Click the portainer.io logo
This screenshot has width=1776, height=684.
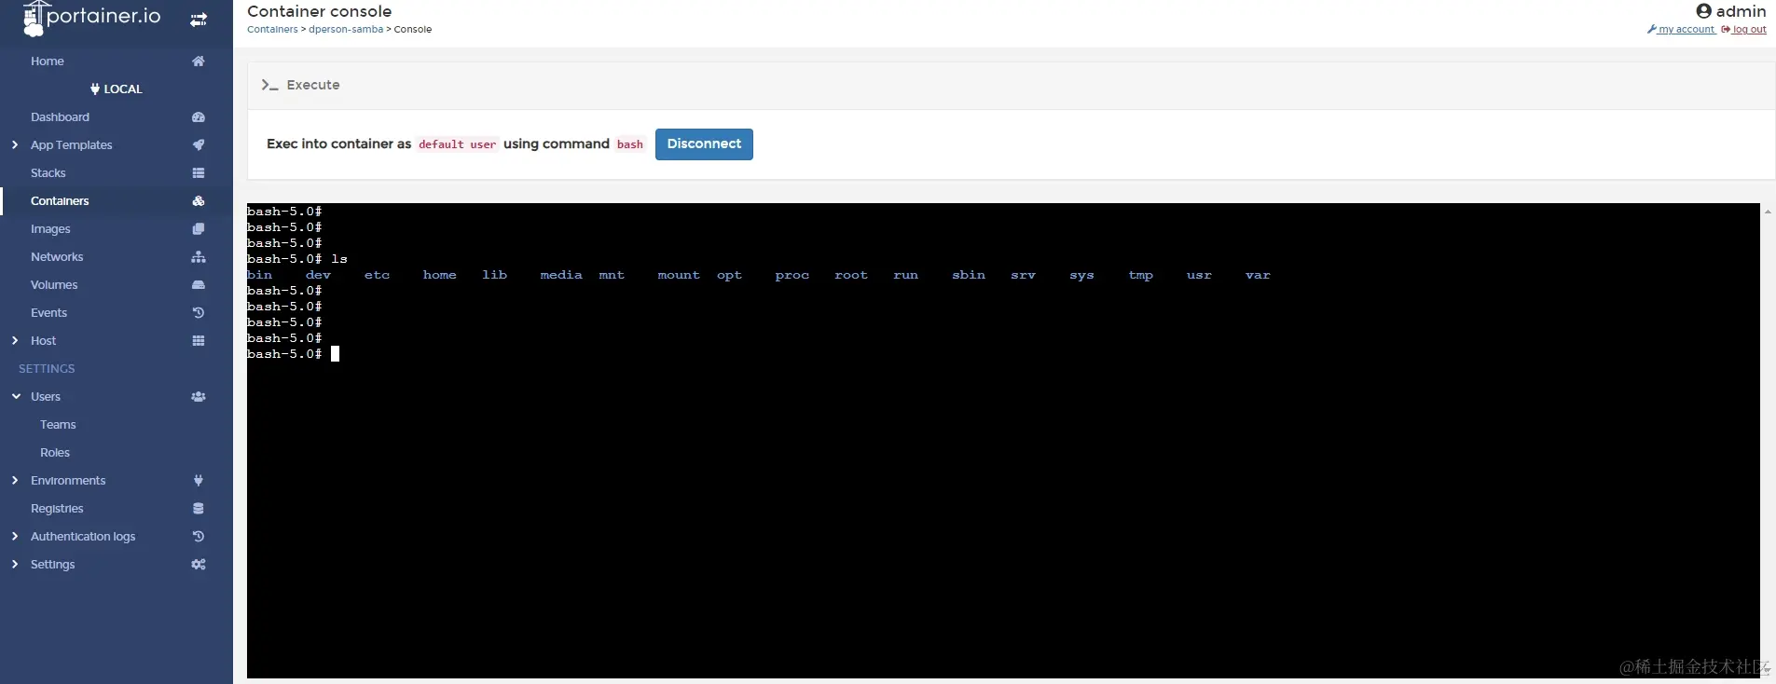point(91,18)
